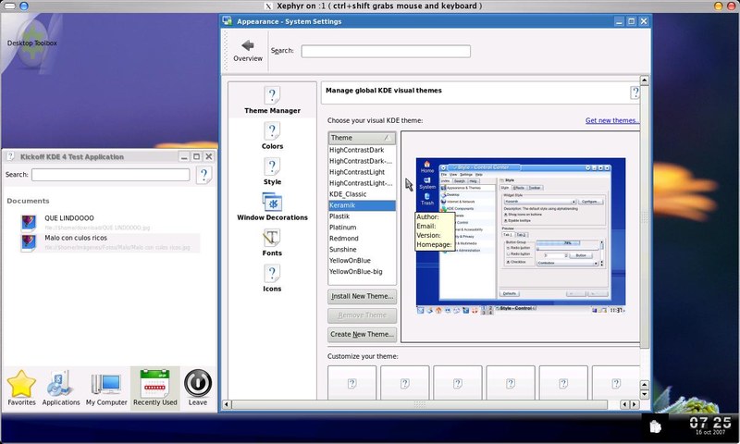The image size is (740, 444).
Task: Click the theme preview thumbnail
Action: pos(521,236)
